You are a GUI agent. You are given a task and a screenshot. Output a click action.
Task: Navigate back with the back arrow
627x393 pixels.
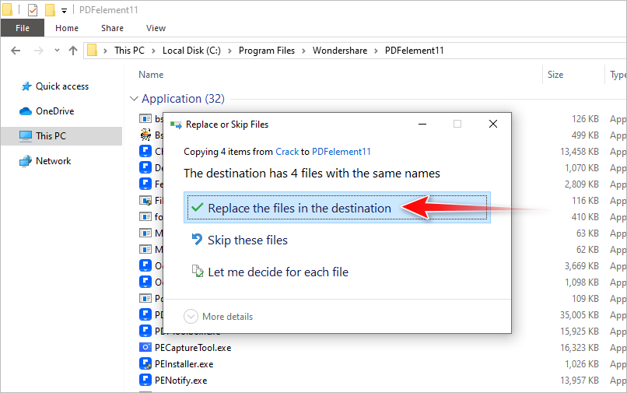pos(16,51)
